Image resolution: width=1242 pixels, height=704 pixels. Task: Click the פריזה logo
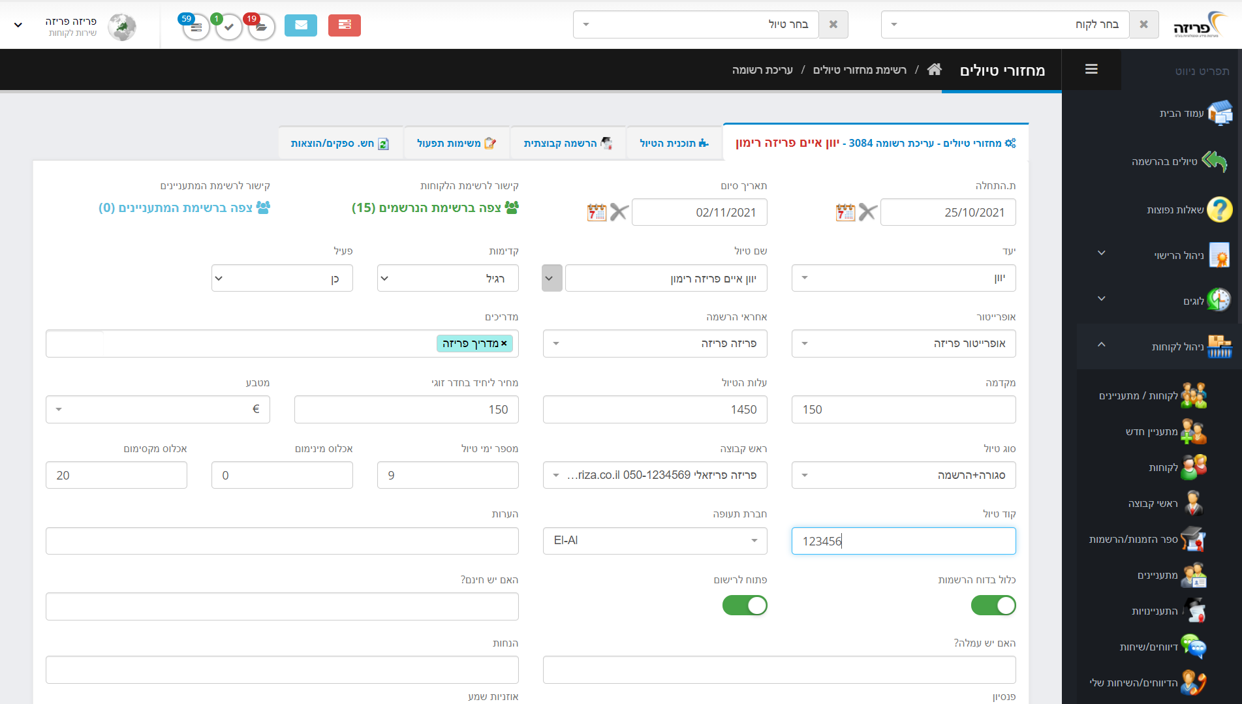(x=1200, y=25)
